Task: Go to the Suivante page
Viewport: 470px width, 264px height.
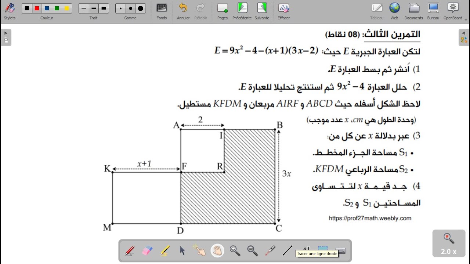Action: [262, 11]
